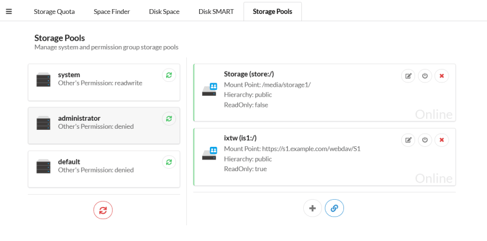The image size is (487, 241).
Task: Open the hamburger menu icon
Action: [9, 12]
